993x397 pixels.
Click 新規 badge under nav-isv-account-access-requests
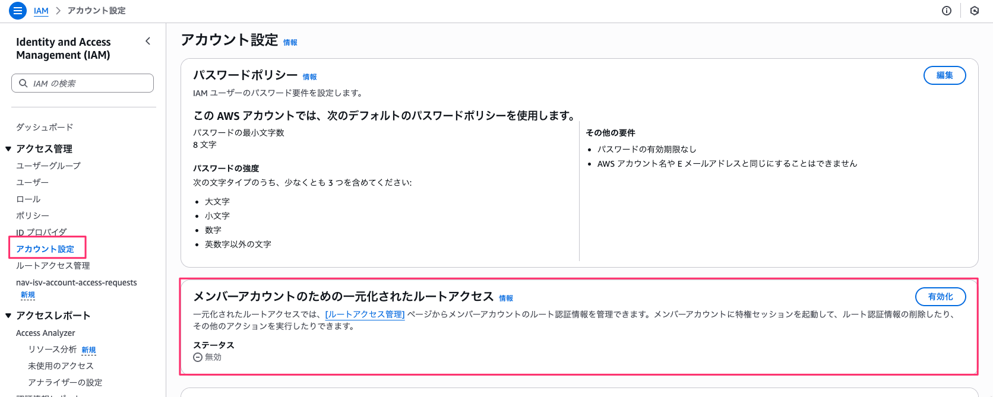(28, 295)
